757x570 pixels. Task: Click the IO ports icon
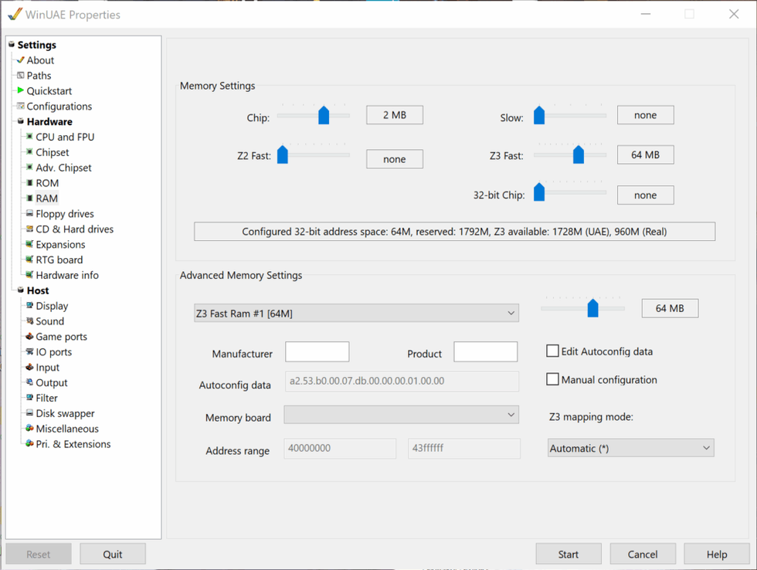(x=29, y=352)
